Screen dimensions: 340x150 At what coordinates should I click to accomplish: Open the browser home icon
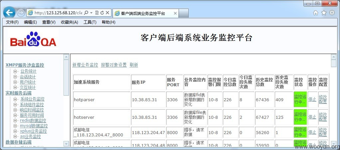click(x=316, y=13)
